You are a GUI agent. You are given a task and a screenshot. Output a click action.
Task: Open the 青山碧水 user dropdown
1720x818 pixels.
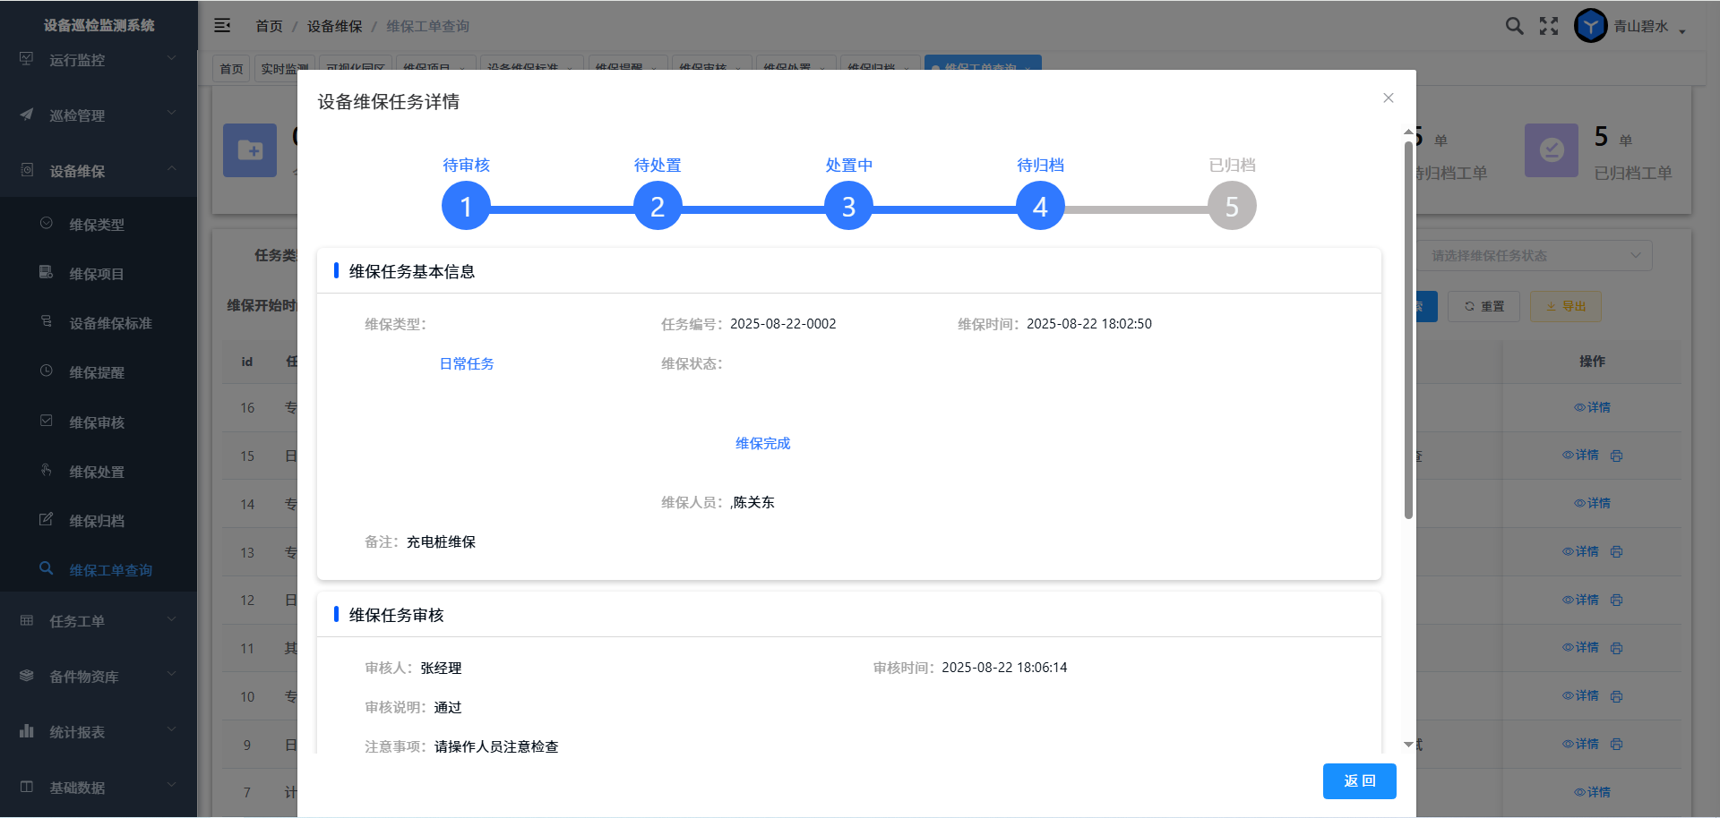pyautogui.click(x=1649, y=27)
